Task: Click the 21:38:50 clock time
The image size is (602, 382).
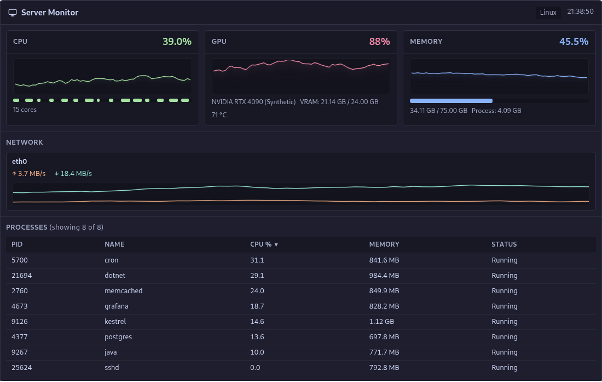Action: pyautogui.click(x=580, y=12)
